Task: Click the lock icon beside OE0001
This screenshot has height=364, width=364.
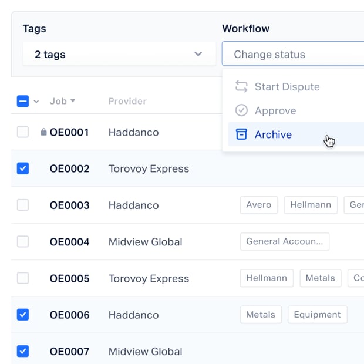Action: coord(43,132)
